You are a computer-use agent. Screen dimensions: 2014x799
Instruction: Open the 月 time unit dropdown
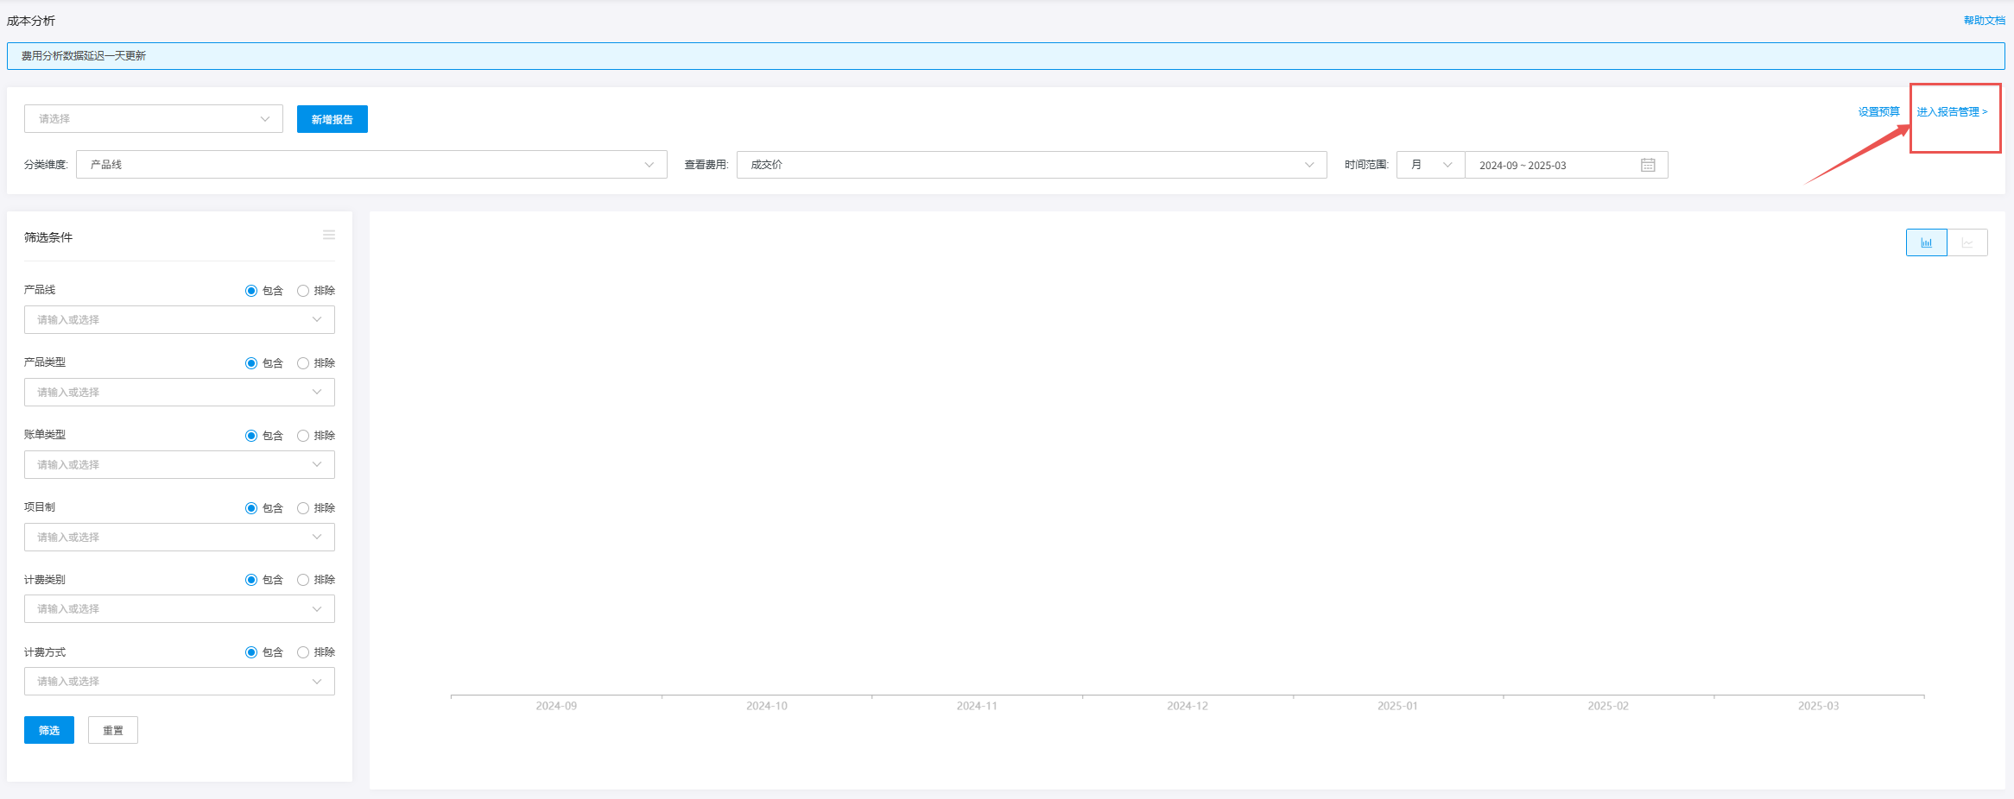click(x=1430, y=165)
